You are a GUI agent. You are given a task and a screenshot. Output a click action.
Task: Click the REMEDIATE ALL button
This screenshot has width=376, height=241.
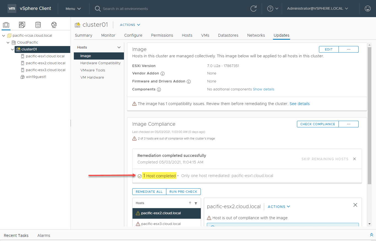[x=149, y=192]
